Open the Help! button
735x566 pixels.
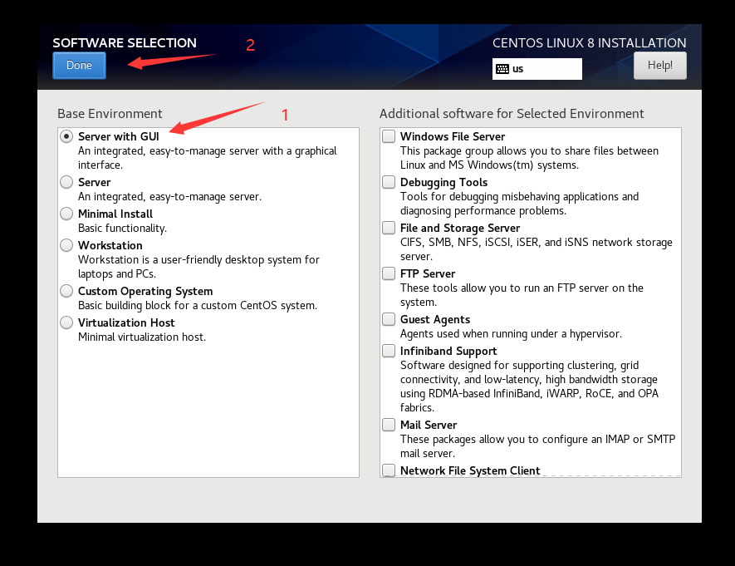click(x=660, y=65)
